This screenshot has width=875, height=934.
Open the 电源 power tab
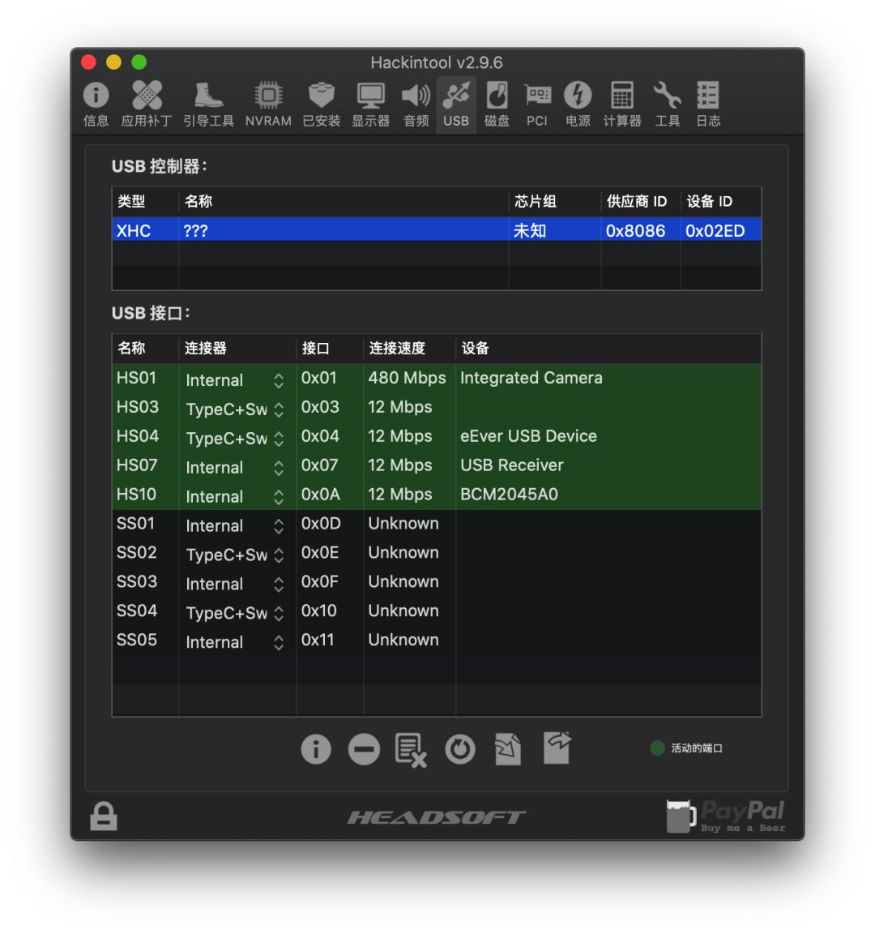578,105
